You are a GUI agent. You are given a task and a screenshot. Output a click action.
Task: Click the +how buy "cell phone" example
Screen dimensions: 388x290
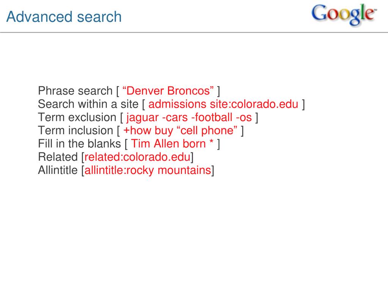(x=180, y=131)
